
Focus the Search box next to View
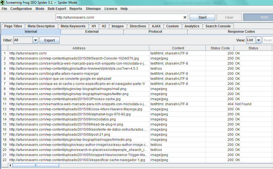(x=268, y=40)
